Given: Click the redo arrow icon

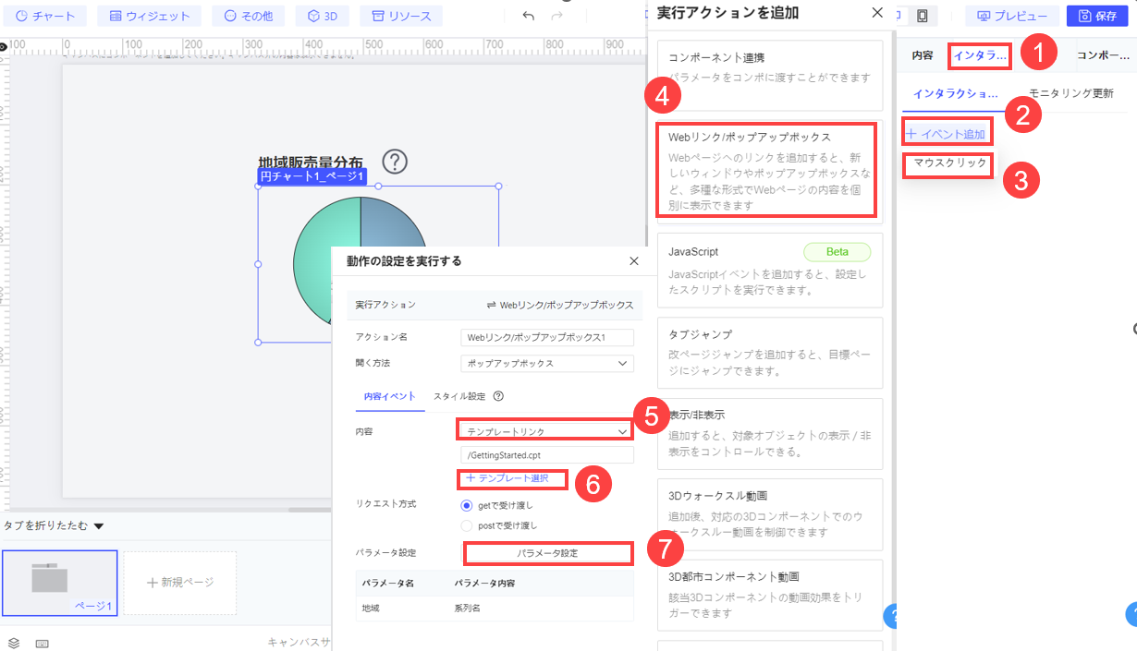Looking at the screenshot, I should click(x=556, y=16).
